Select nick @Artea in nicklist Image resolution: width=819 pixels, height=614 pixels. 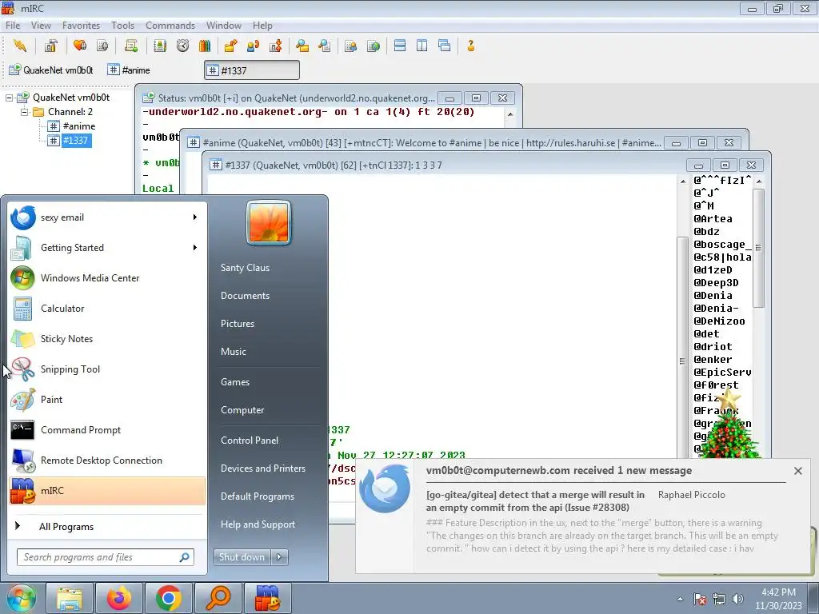(713, 219)
